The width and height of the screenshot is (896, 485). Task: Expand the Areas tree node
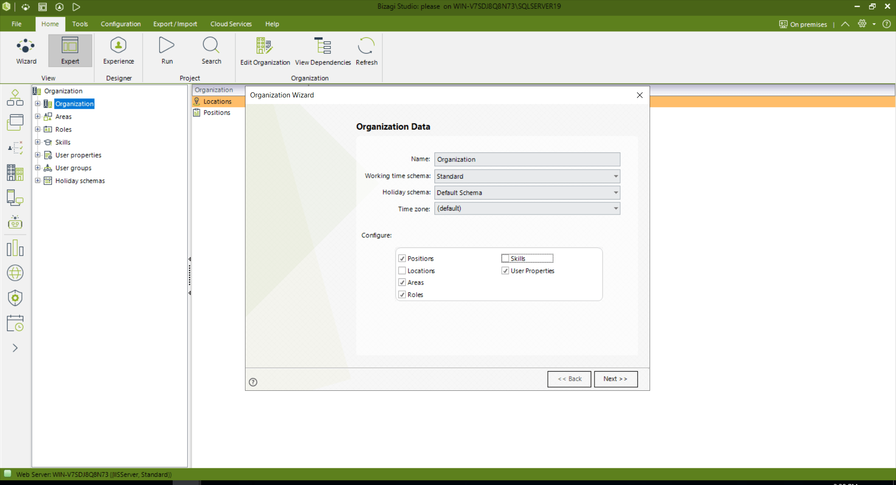click(x=37, y=117)
